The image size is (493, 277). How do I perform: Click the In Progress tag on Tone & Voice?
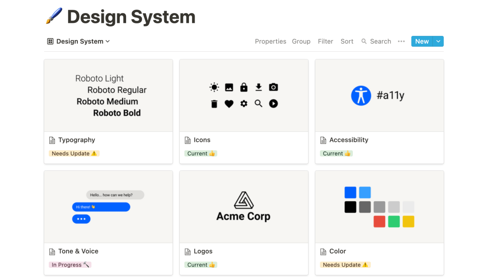pos(70,265)
